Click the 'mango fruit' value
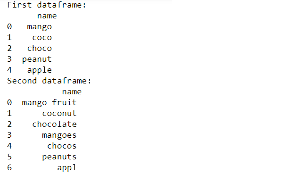The height and width of the screenshot is (174, 300). [x=50, y=102]
